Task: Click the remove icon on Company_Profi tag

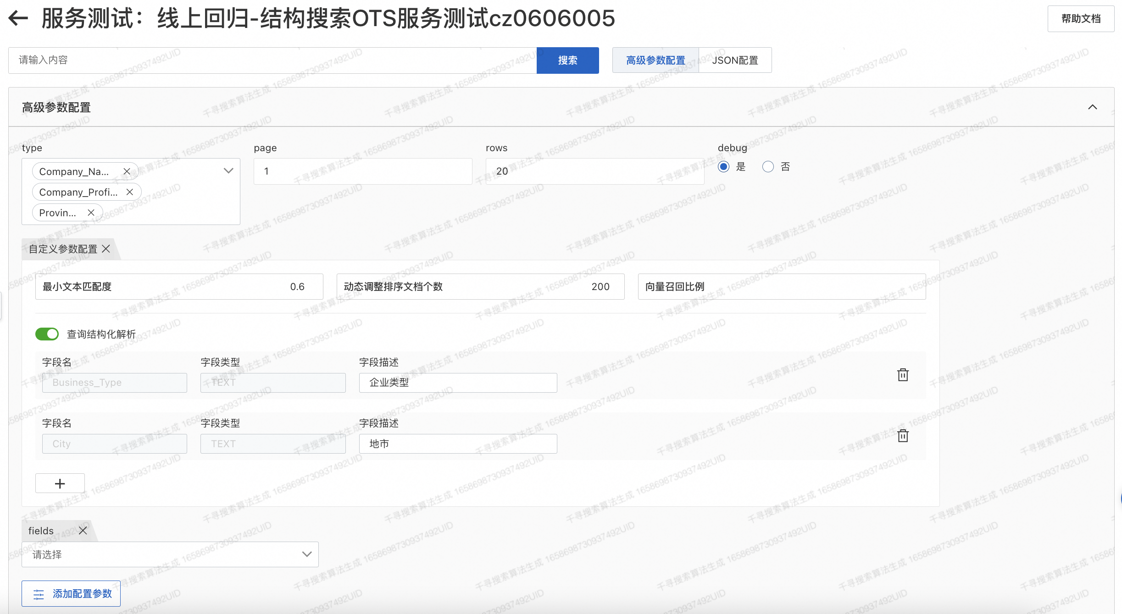Action: 130,192
